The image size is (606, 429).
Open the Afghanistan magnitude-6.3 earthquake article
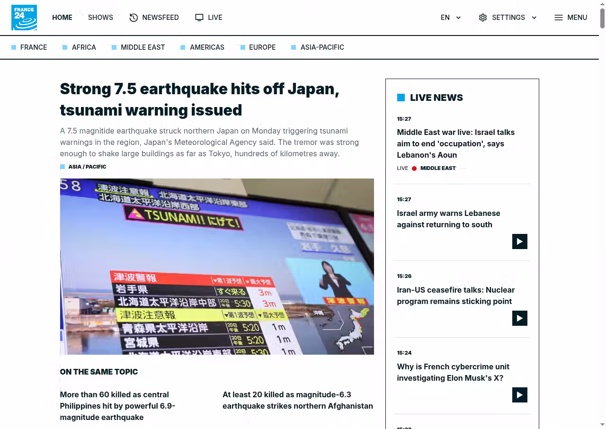tap(297, 400)
